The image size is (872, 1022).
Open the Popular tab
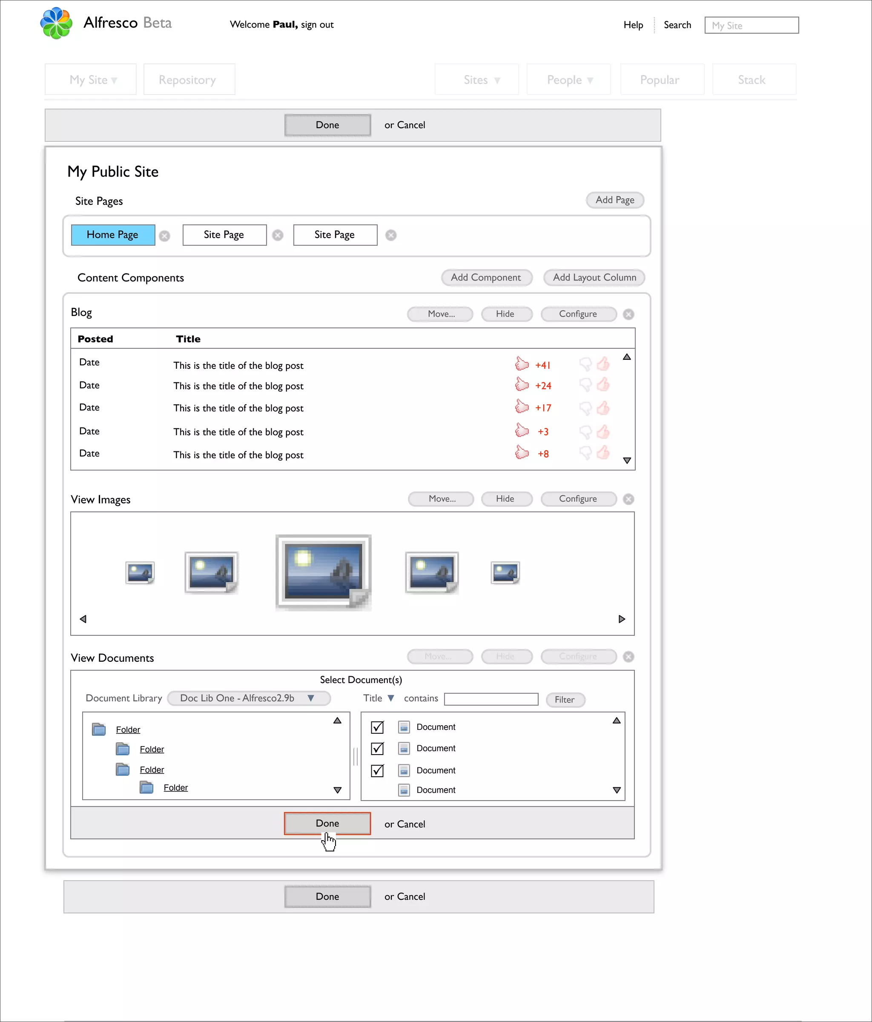coord(662,79)
